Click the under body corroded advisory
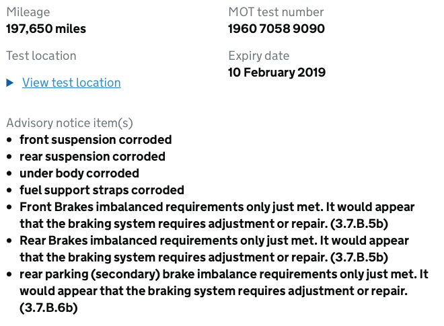The height and width of the screenshot is (326, 444). [x=79, y=173]
